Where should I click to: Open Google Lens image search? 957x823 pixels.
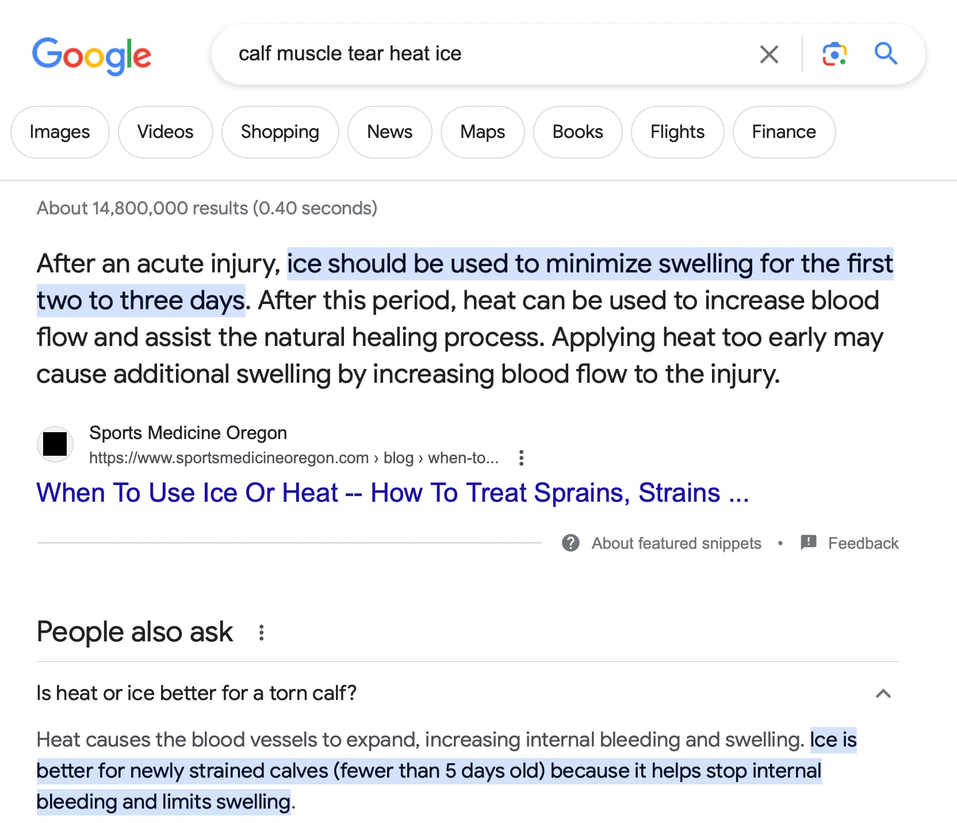834,55
